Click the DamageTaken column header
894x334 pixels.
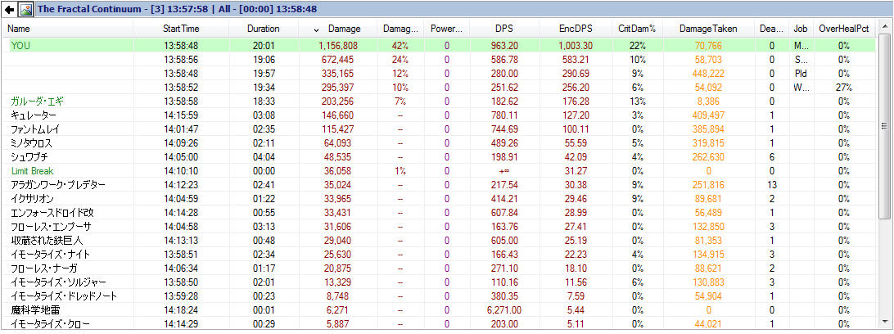click(707, 29)
